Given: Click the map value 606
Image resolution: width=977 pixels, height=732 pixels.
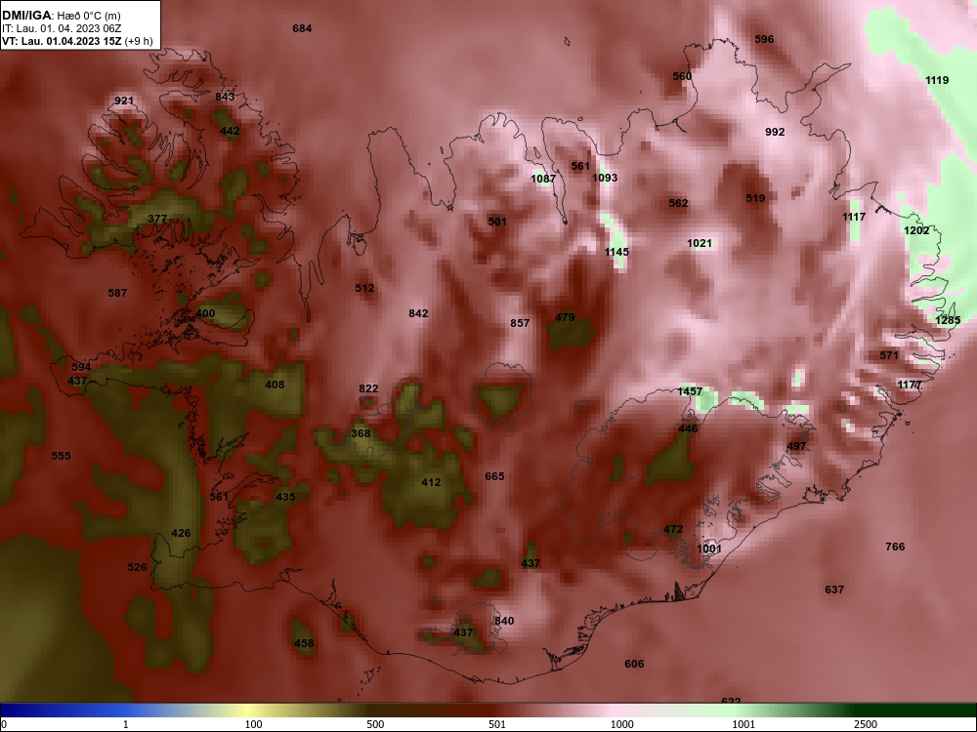Looking at the screenshot, I should [634, 664].
